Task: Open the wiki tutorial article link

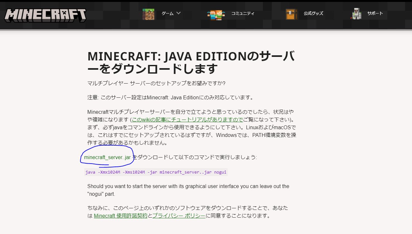Action: pyautogui.click(x=187, y=120)
